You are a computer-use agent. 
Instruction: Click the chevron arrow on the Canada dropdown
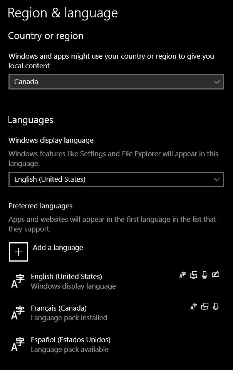(216, 82)
